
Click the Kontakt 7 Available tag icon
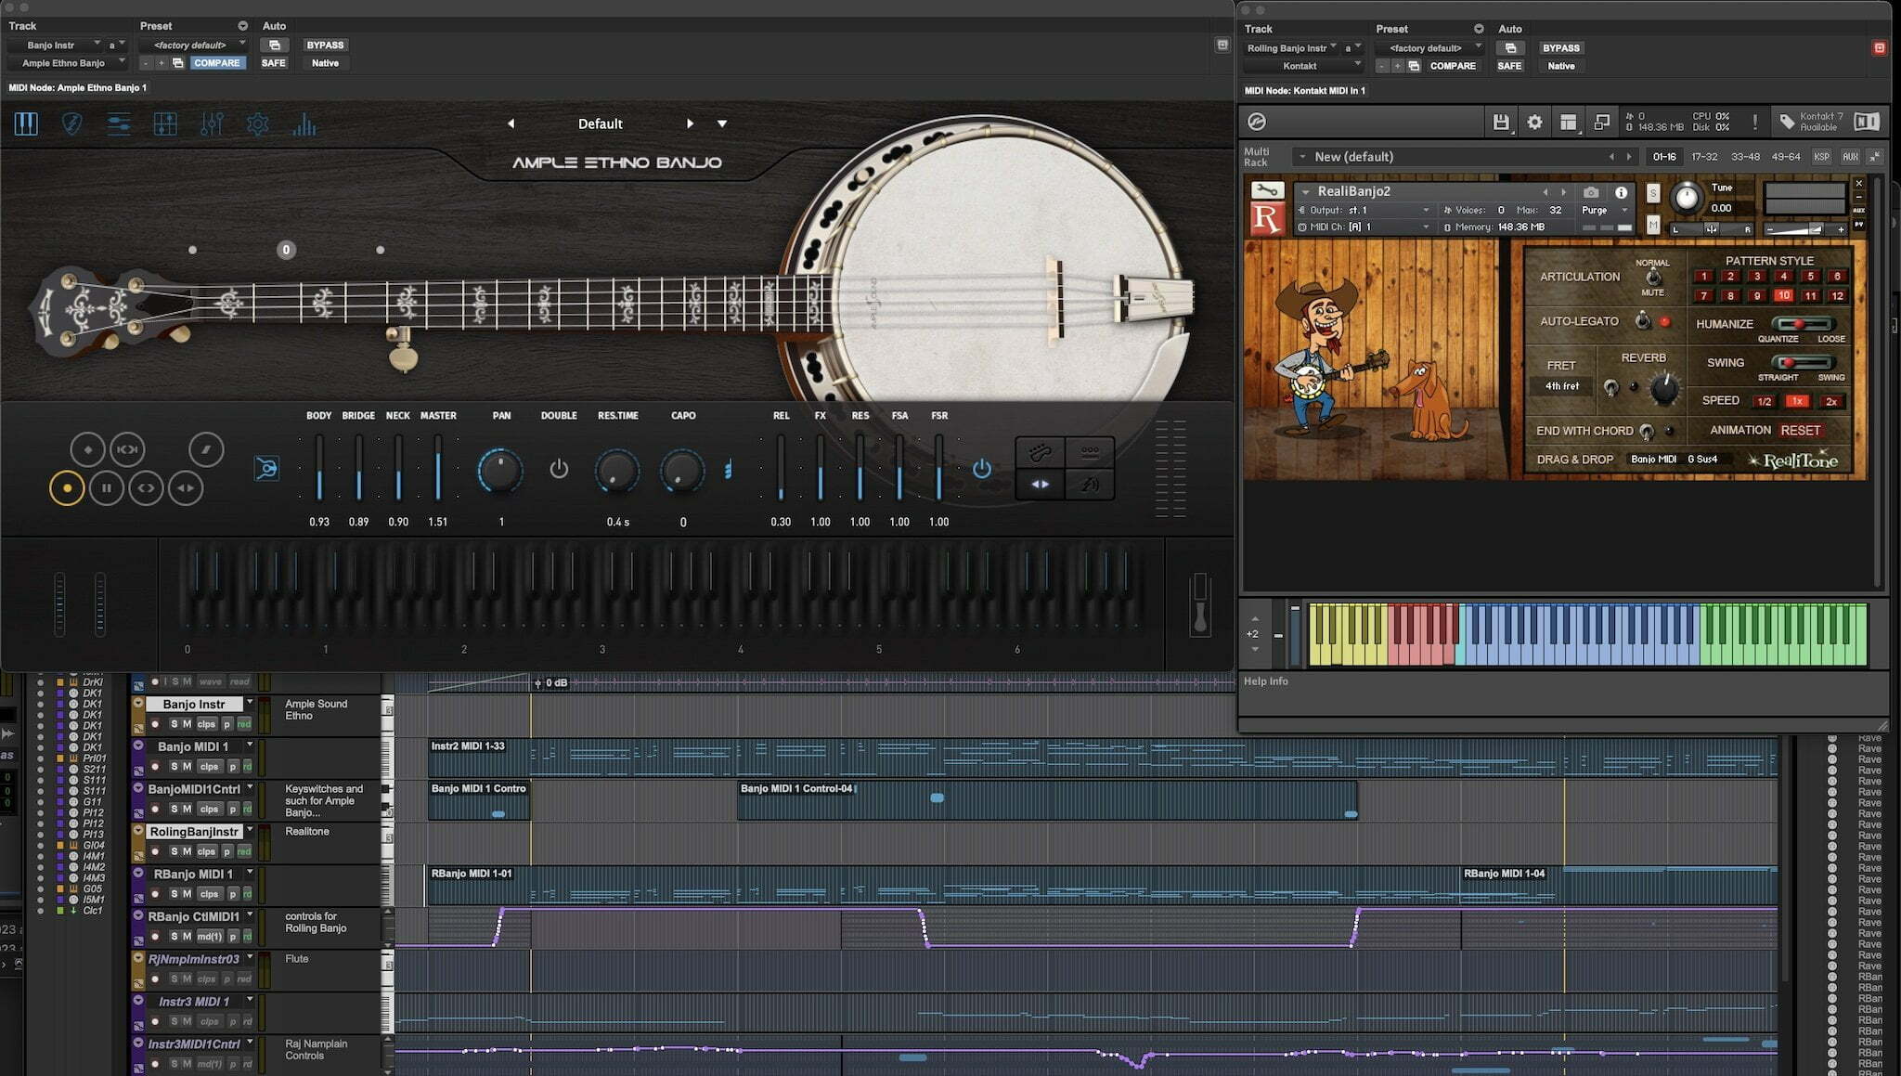pos(1787,122)
